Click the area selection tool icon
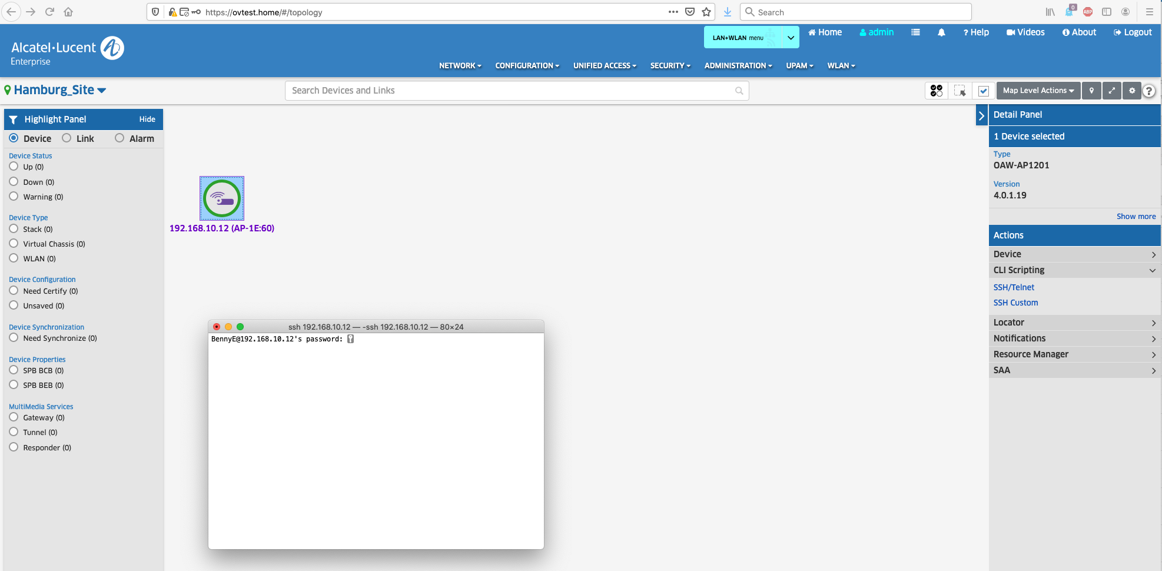 click(x=960, y=91)
